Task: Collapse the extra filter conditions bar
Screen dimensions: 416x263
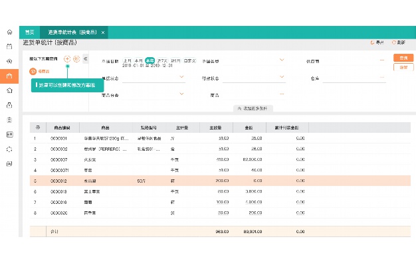Action: tap(253, 108)
